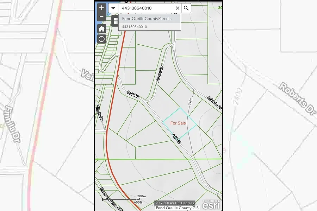This screenshot has width=317, height=211.
Task: Click the 200m scale bar label
Action: tap(142, 196)
